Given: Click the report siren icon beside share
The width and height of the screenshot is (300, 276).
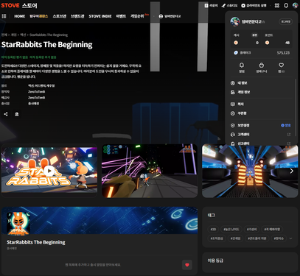Looking at the screenshot, I should coord(17,114).
